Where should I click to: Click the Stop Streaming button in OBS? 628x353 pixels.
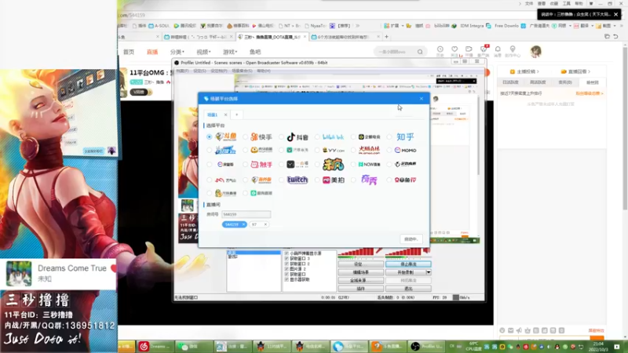[408, 264]
